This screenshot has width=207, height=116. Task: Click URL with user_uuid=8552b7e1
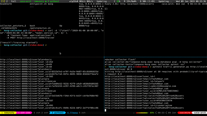click(x=49, y=72)
